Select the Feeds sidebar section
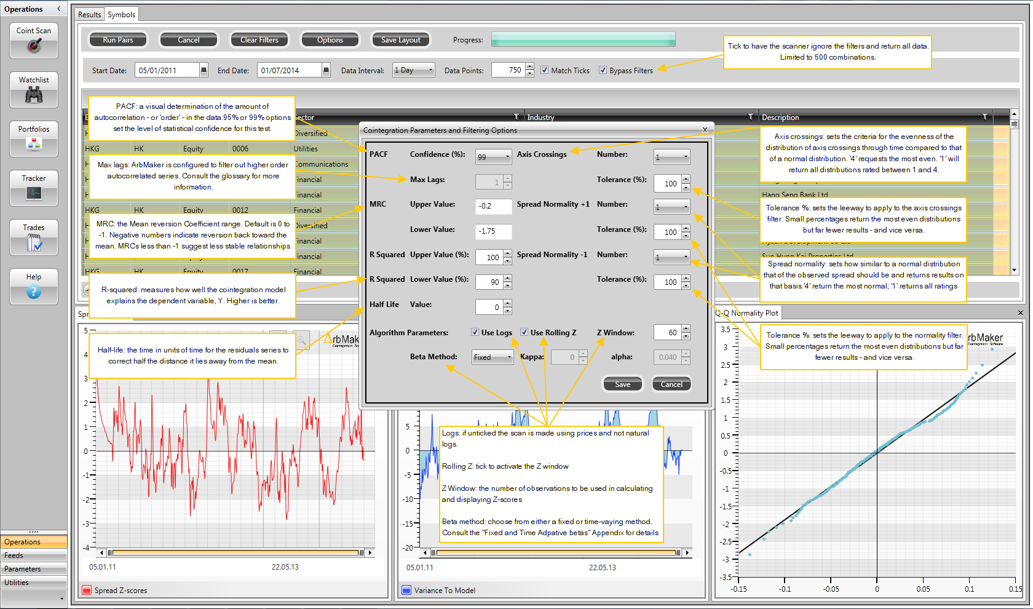The image size is (1033, 609). coord(34,555)
